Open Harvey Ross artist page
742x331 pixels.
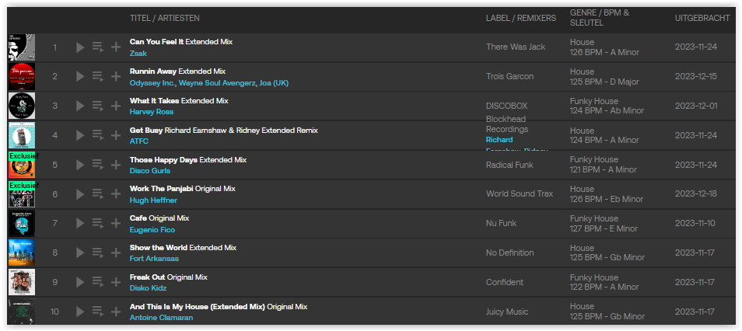pyautogui.click(x=151, y=112)
